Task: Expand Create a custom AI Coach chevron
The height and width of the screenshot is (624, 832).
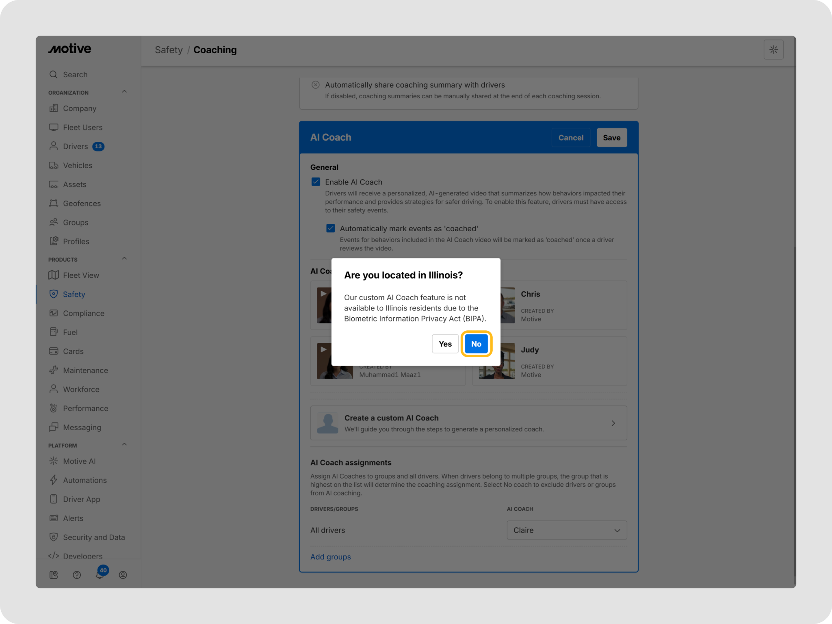Action: [x=613, y=423]
